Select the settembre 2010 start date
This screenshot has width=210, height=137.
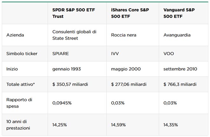click(x=180, y=69)
